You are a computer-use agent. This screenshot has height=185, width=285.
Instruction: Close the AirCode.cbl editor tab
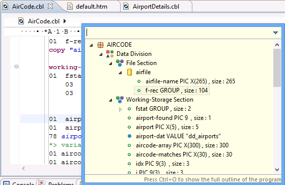coord(50,7)
